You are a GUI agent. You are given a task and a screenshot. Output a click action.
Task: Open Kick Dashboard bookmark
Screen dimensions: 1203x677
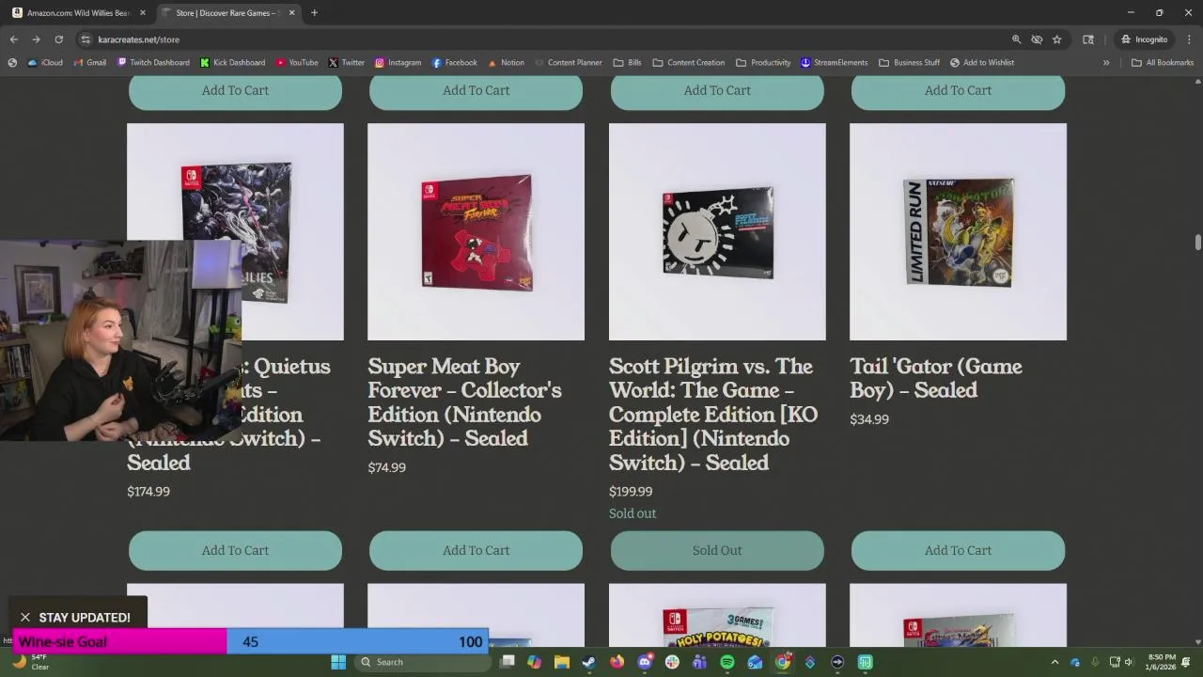pos(232,63)
